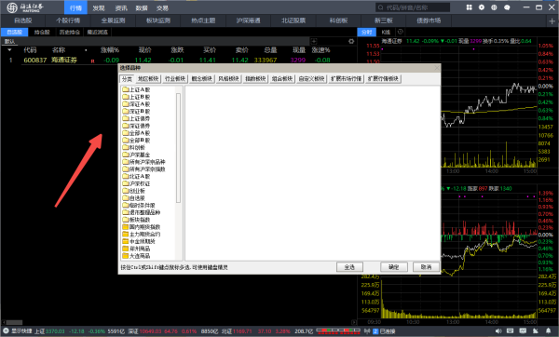Screen dimensions: 559x337
Task: Select the 深证债券 folder
Action: coord(136,126)
